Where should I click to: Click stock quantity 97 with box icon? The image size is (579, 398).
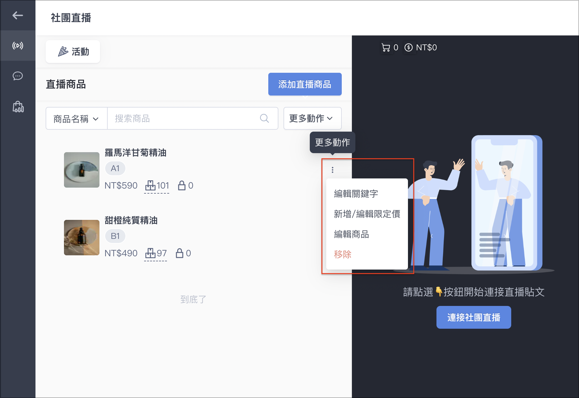tap(156, 253)
